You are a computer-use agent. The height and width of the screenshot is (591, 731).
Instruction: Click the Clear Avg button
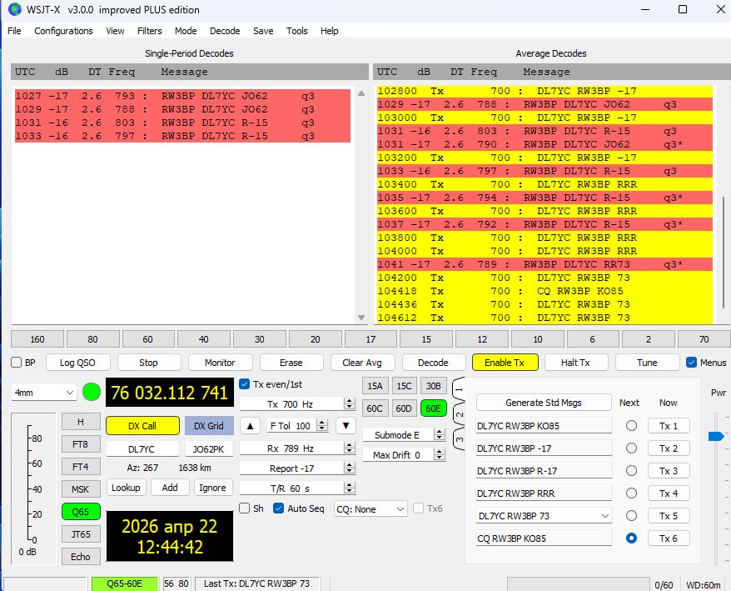362,363
